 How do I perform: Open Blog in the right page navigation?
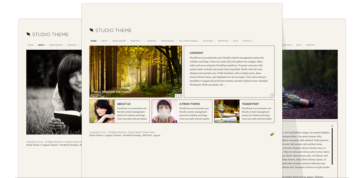[299, 45]
